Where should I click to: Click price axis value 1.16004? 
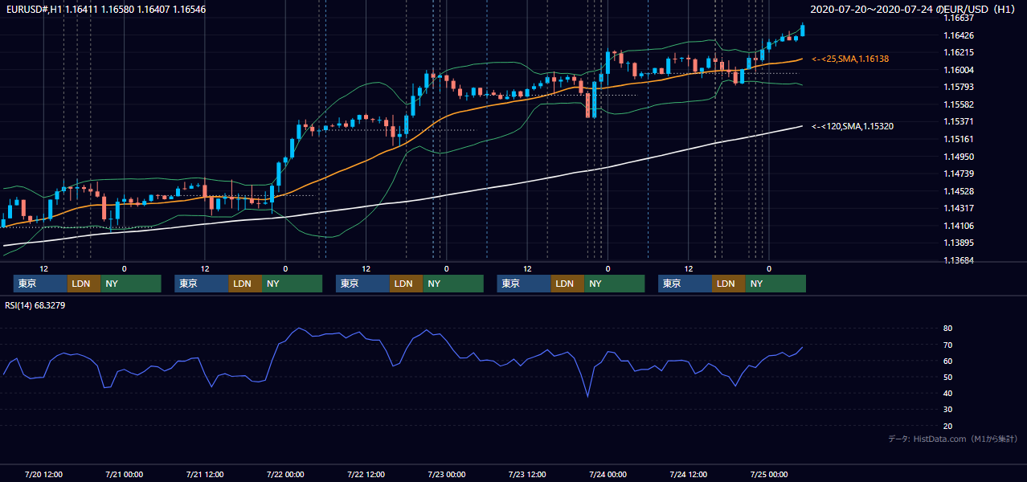click(959, 70)
